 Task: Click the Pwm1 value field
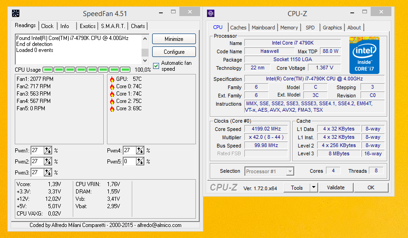pyautogui.click(x=37, y=150)
